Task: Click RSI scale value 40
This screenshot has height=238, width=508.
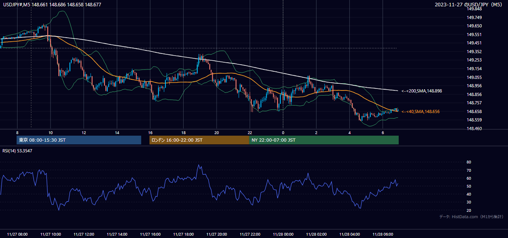Action: coord(469,194)
